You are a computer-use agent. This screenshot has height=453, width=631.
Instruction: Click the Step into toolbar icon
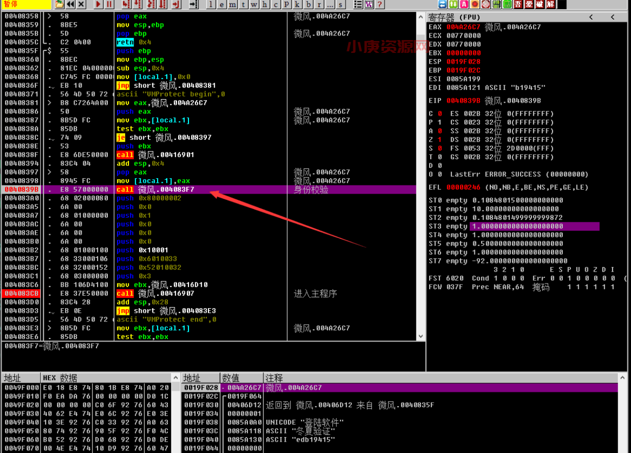point(126,5)
